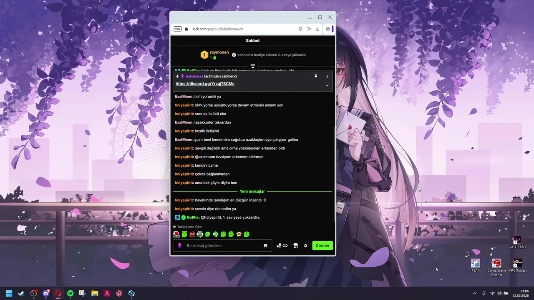Screen dimensions: 534x300
Task: Open the Kick shop storefront icon
Action: [295, 245]
